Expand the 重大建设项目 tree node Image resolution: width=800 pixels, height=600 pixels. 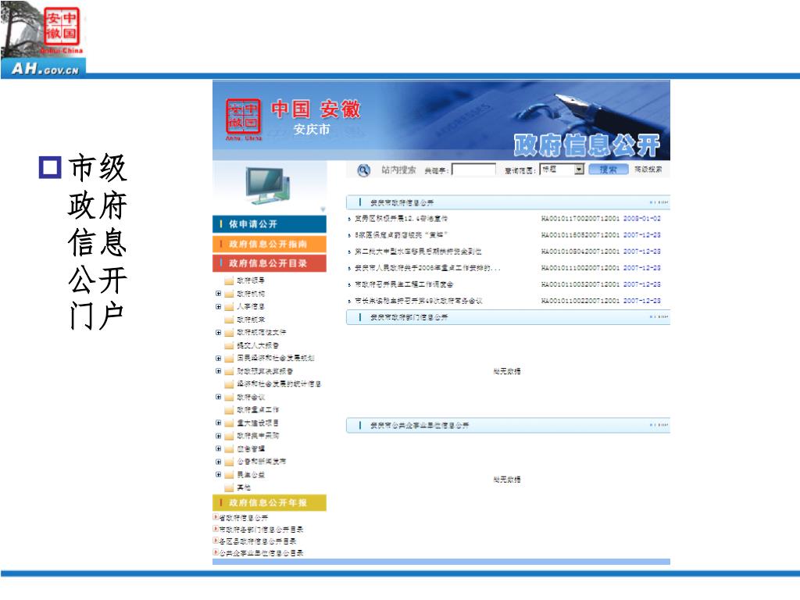219,423
